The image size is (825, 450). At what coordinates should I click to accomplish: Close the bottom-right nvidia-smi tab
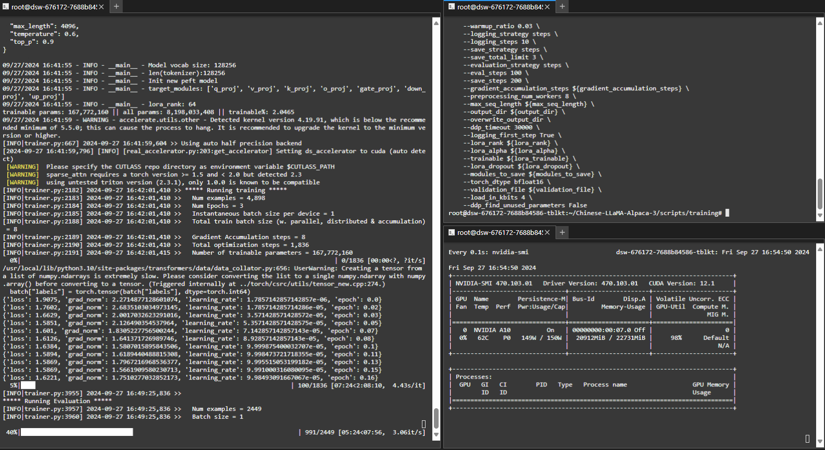point(547,232)
